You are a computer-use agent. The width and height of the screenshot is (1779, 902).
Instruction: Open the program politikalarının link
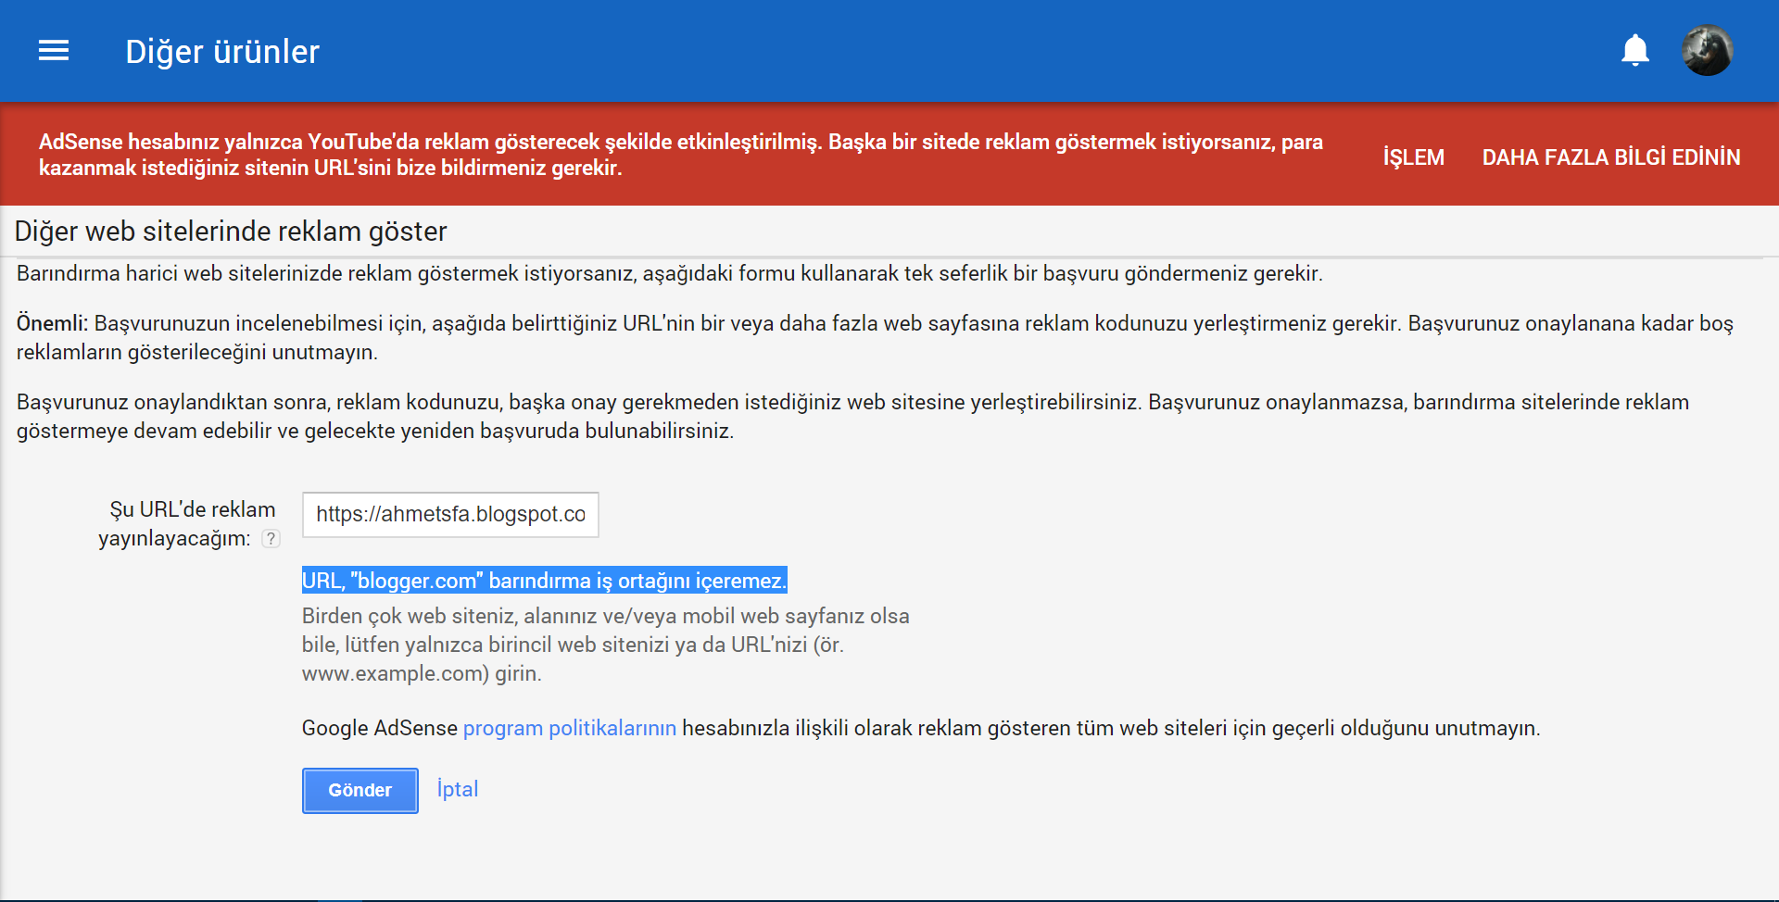[x=569, y=728]
